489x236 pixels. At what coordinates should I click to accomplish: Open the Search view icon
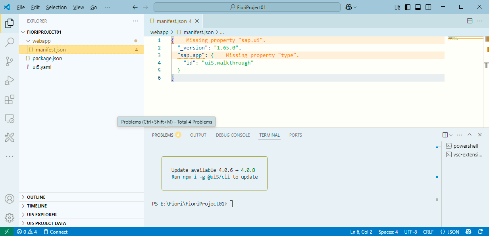(10, 42)
